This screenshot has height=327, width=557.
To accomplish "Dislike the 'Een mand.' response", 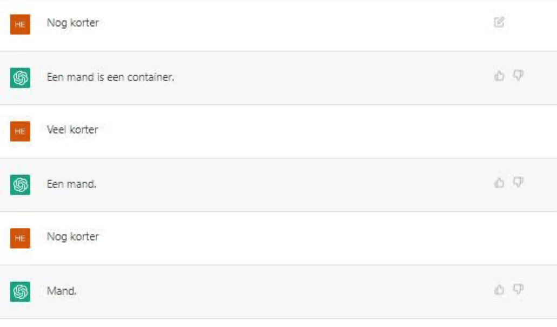I will click(x=518, y=183).
